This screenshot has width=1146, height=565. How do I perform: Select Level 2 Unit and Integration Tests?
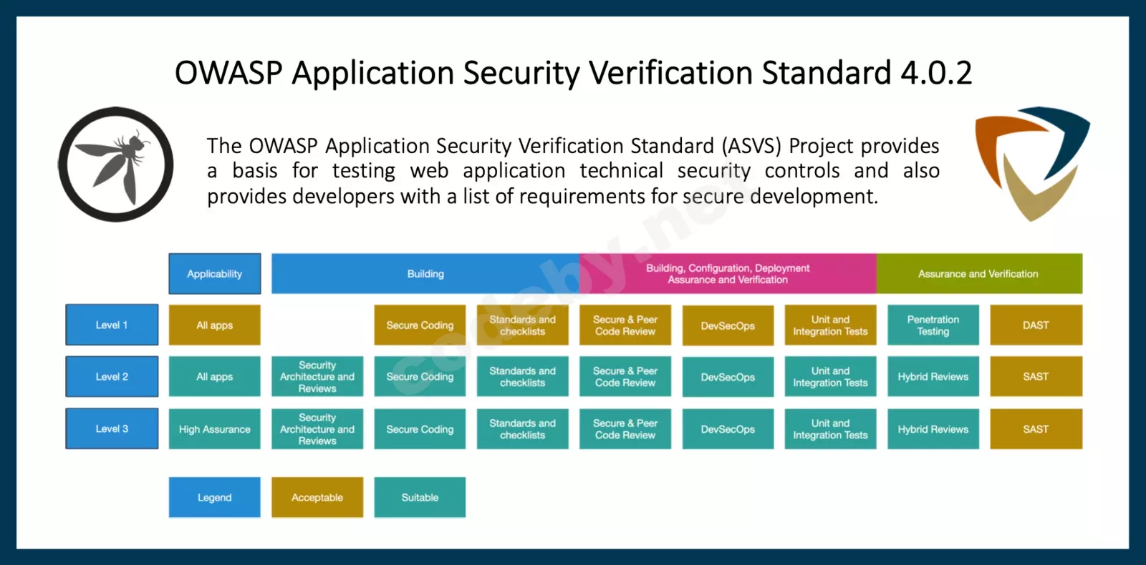coord(831,377)
